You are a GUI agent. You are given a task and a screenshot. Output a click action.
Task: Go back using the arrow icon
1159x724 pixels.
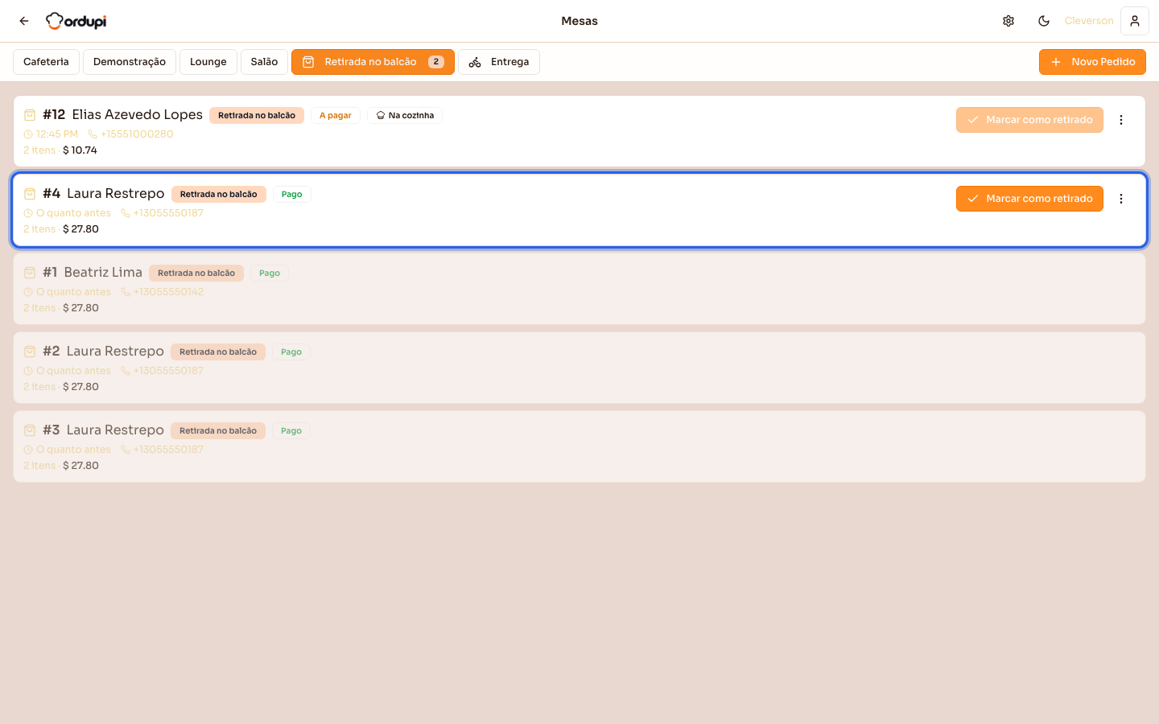pos(24,21)
